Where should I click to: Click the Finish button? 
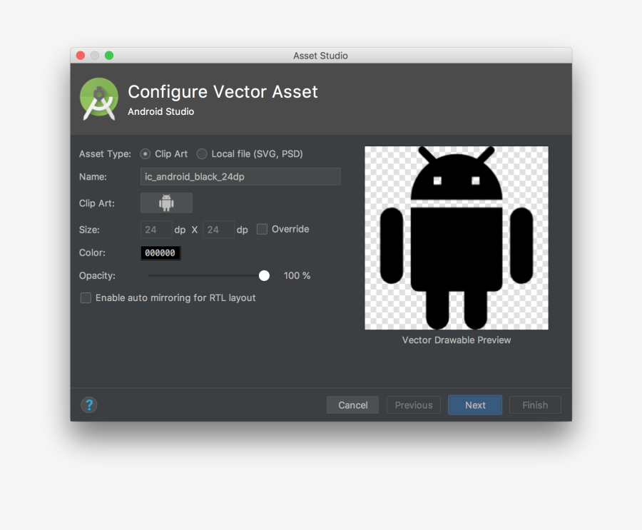535,404
